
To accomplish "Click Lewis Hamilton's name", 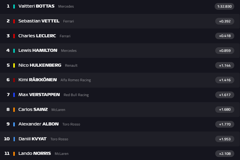I will tap(38, 50).
